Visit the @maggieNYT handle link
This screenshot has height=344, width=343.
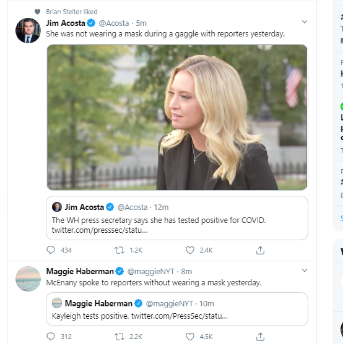pyautogui.click(x=151, y=272)
